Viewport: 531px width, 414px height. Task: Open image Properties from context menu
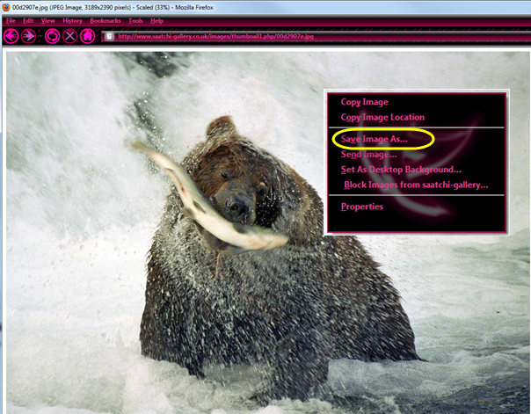pyautogui.click(x=362, y=207)
